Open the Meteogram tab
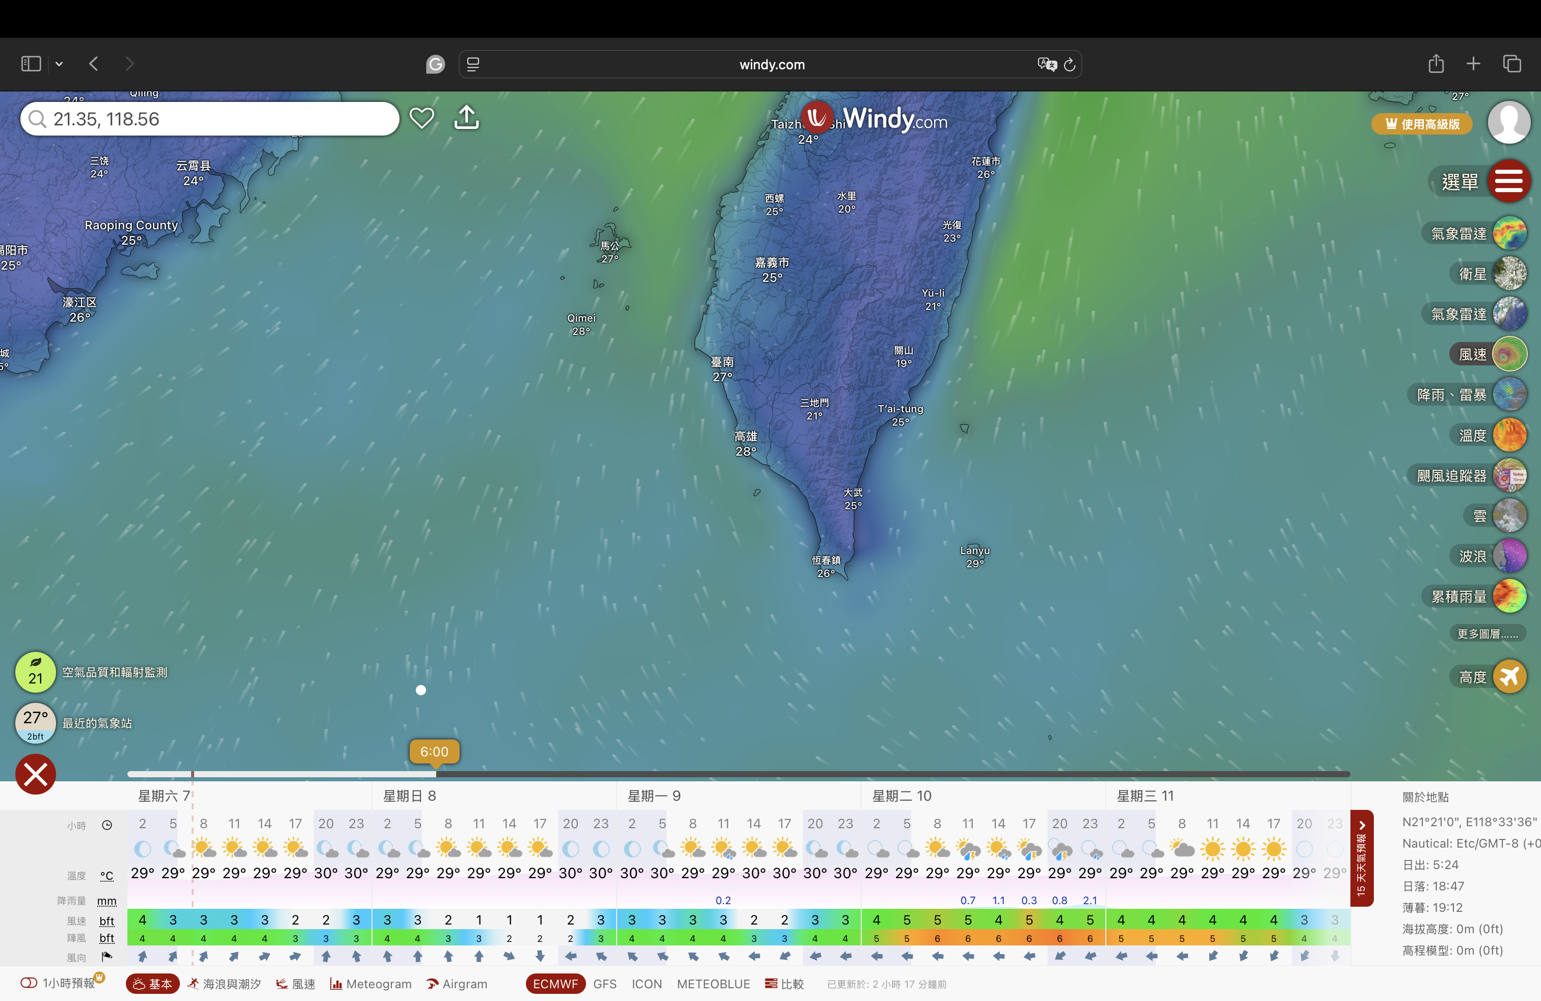Image resolution: width=1541 pixels, height=1001 pixels. point(371,984)
